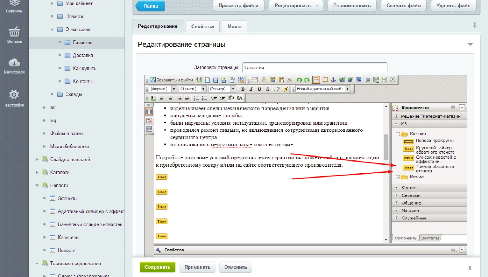
Task: Click the Redo arrow in editor toolbar
Action: pos(307,80)
